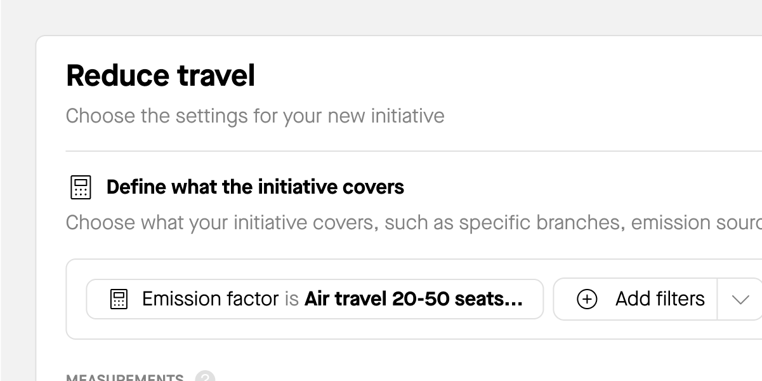
Task: Expand the chevron dropdown beside Add filters
Action: [x=740, y=299]
